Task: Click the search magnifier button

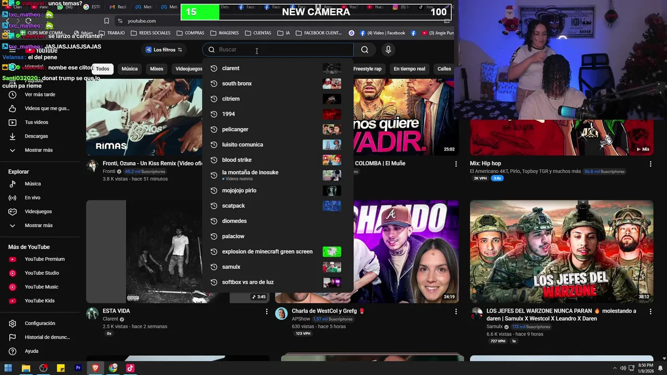Action: [x=365, y=49]
